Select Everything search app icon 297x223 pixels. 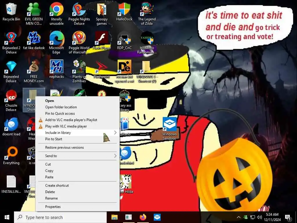[x=11, y=156]
